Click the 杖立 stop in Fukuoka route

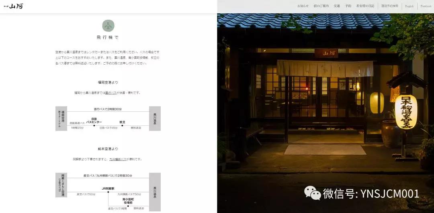(122, 122)
